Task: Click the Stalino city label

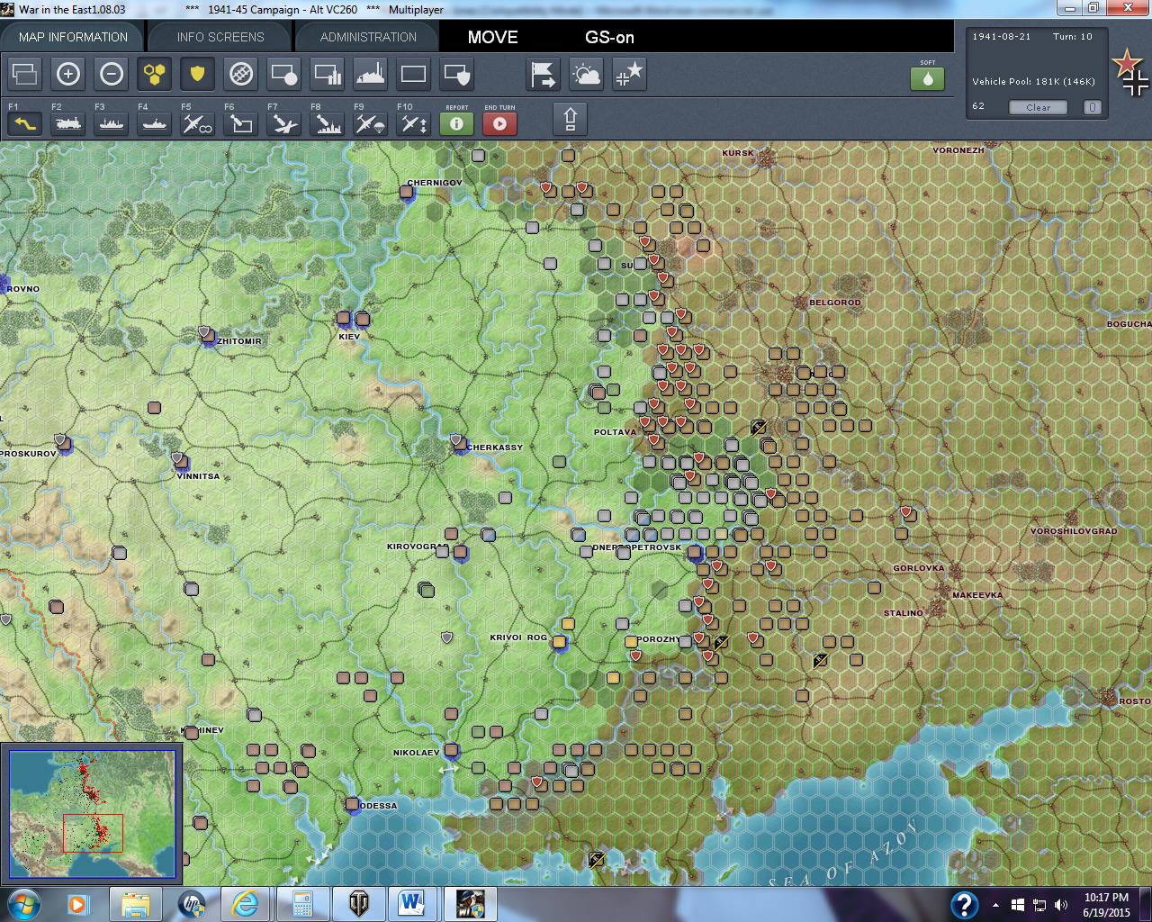Action: coord(903,613)
